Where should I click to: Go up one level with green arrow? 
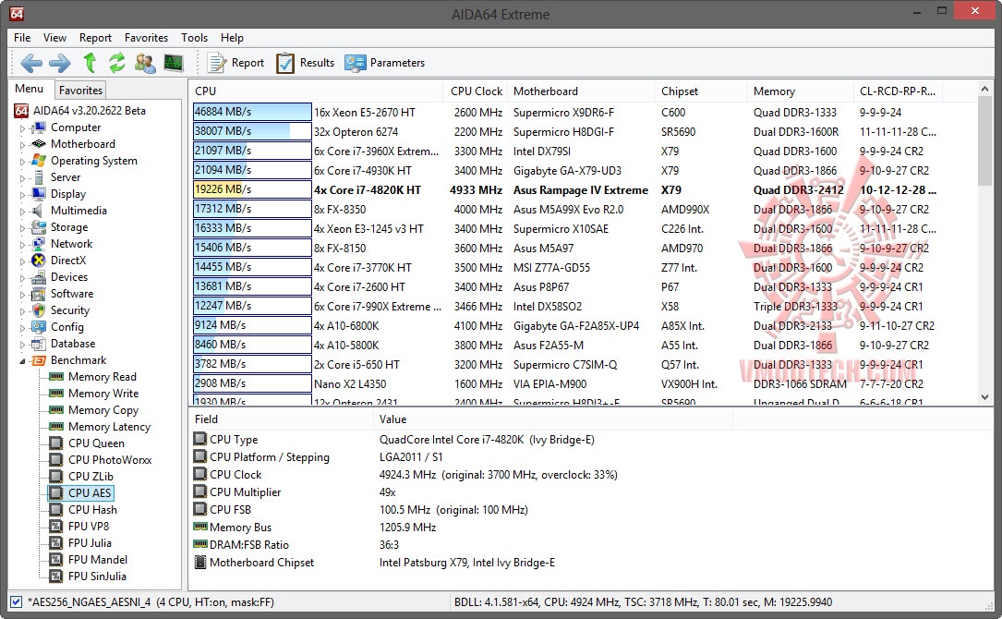pyautogui.click(x=90, y=63)
